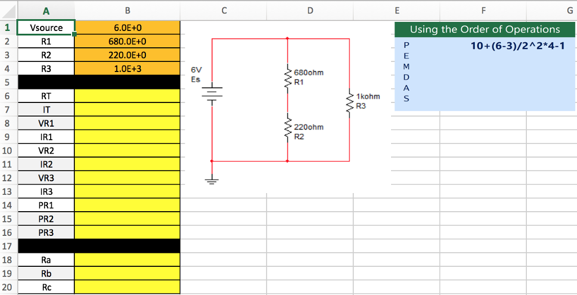Select column B header

point(127,10)
